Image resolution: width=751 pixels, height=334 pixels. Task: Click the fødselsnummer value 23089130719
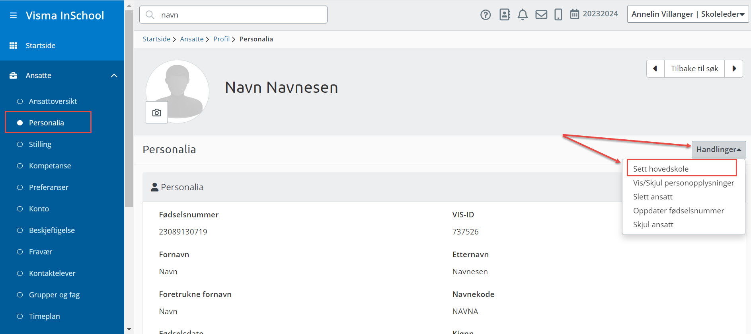pos(183,232)
